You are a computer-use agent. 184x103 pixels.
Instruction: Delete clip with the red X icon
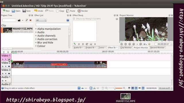coord(30,20)
